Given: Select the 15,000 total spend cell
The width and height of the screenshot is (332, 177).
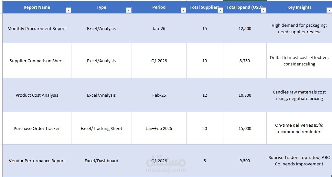Looking at the screenshot, I should click(245, 129).
